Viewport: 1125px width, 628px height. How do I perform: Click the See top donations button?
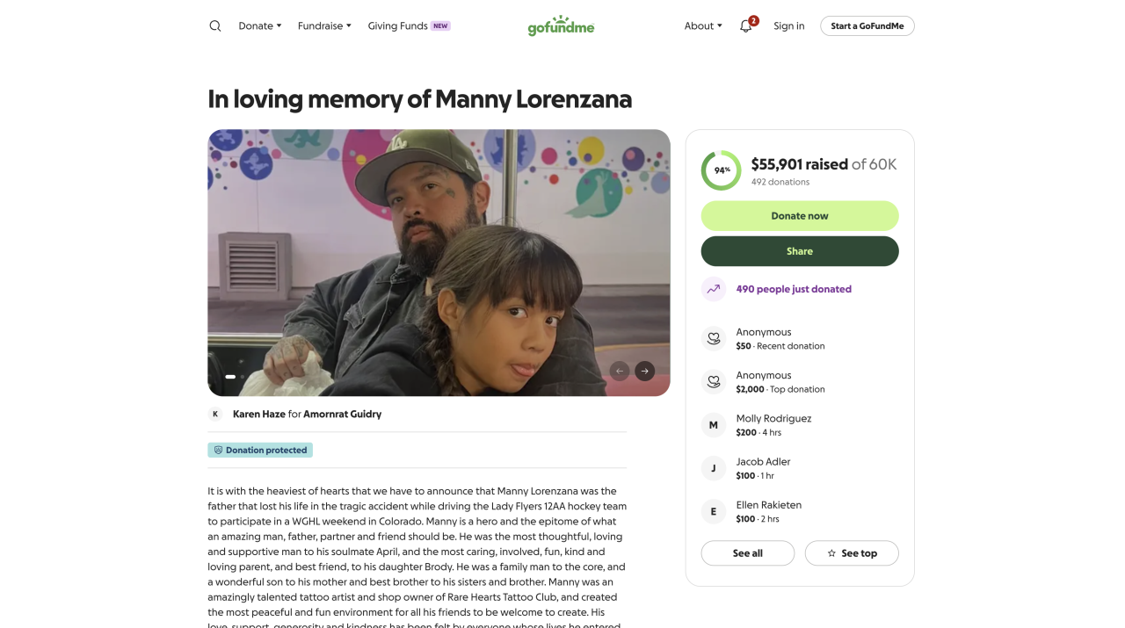852,553
